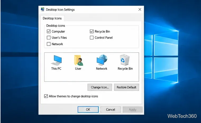Click the Desktop Icon Settings title icon

click(x=43, y=10)
